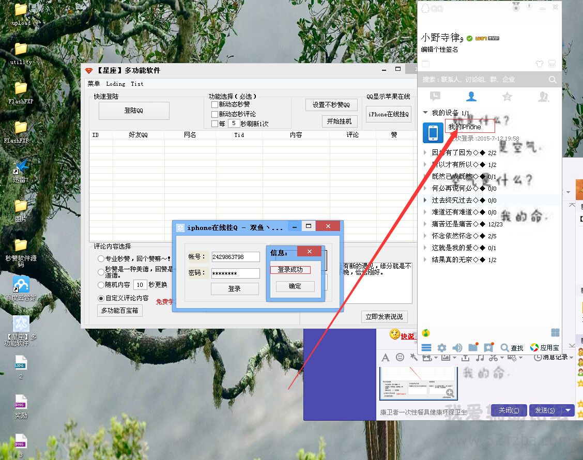The height and width of the screenshot is (460, 583).
Task: Click the 帐号 account input field
Action: point(236,256)
